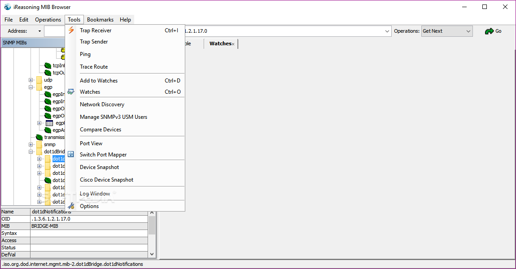Image resolution: width=516 pixels, height=269 pixels.
Task: Click the Switch Port Mapper icon
Action: point(71,154)
